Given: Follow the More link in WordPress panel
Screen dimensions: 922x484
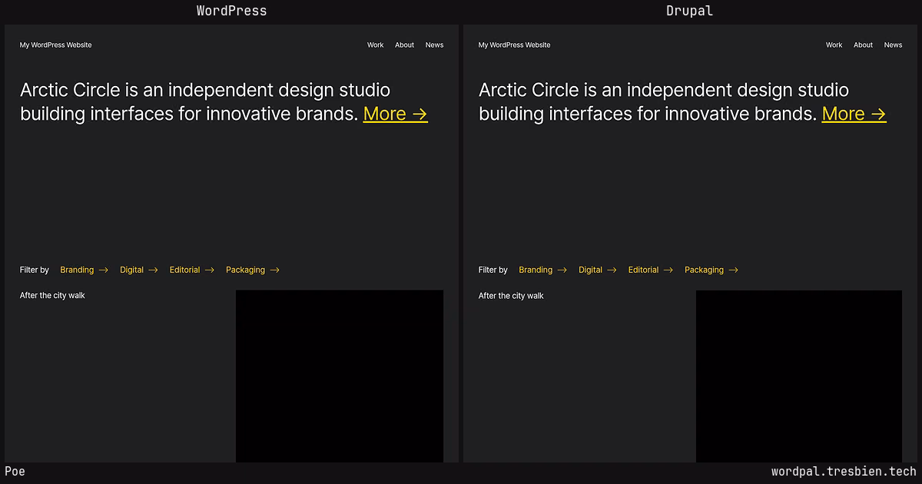Looking at the screenshot, I should point(395,114).
